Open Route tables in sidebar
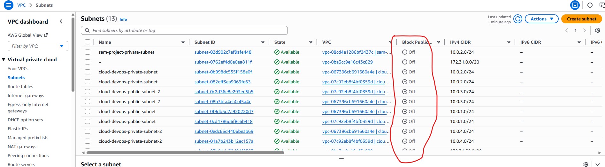The height and width of the screenshot is (167, 605). 20,87
